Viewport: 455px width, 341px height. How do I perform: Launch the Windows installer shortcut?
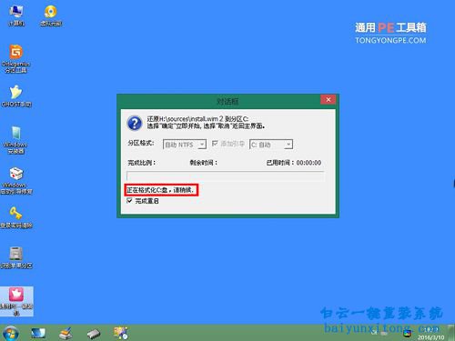(x=15, y=140)
